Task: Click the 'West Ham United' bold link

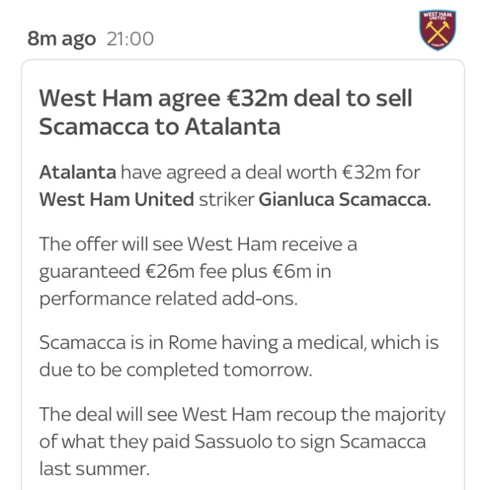Action: (117, 199)
